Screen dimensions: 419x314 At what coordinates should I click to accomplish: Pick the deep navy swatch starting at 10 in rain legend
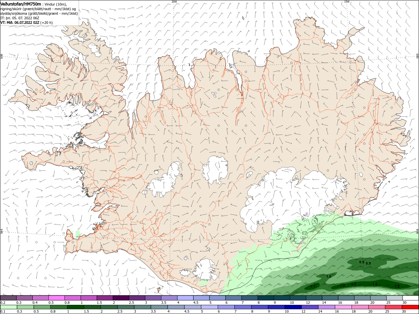point(293,307)
